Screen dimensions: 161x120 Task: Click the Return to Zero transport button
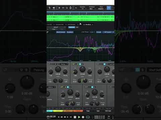click(x=71, y=117)
